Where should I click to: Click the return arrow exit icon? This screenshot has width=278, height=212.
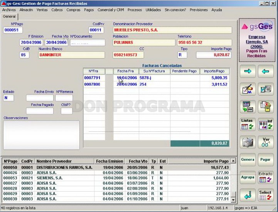(x=248, y=195)
